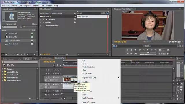Set Out point in Program monitor
Viewport: 185px width, 104px height.
(131, 50)
